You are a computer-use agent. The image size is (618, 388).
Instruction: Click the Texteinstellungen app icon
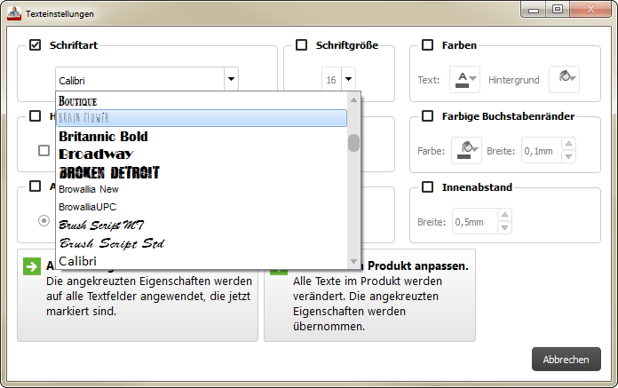point(14,14)
